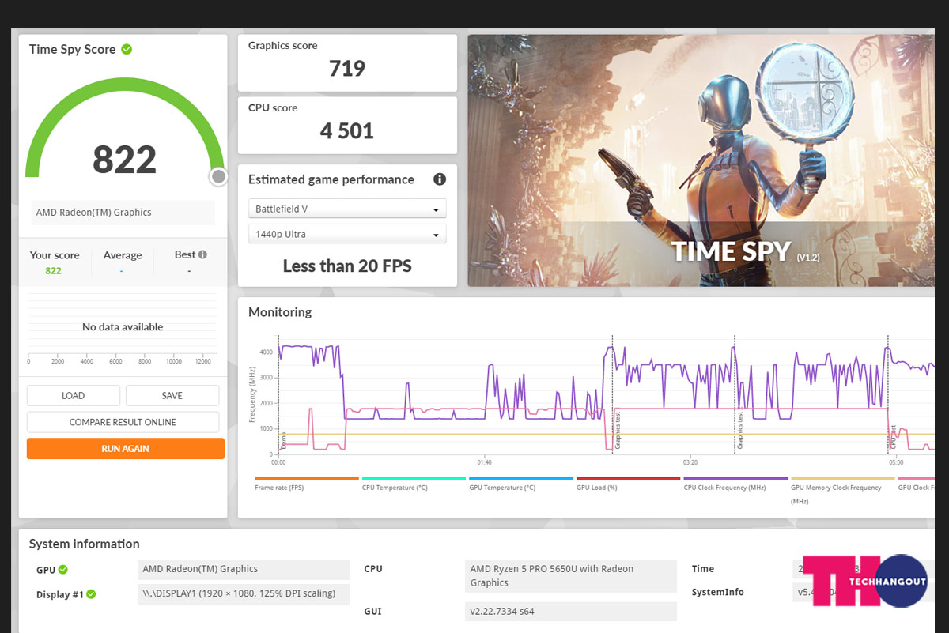Click the AMD Ryzen 5 PRO 5650U CPU value

pyautogui.click(x=571, y=576)
